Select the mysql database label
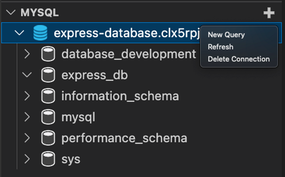Image resolution: width=285 pixels, height=177 pixels. [x=78, y=117]
